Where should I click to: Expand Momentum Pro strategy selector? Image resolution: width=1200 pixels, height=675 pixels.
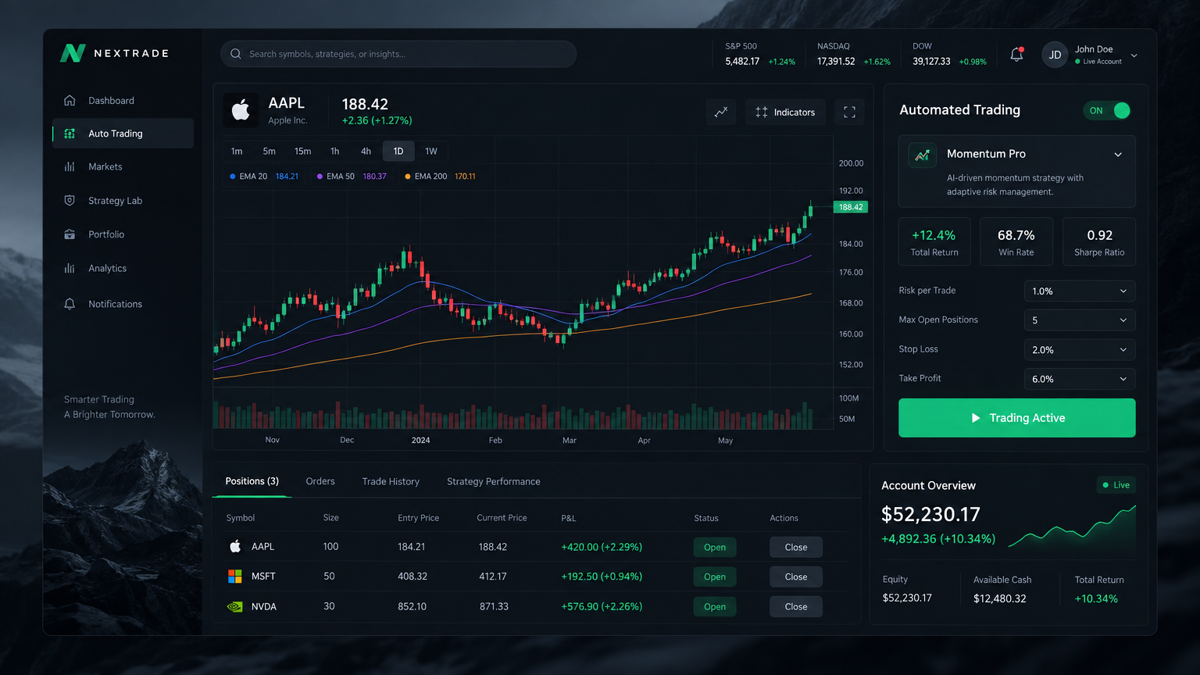coord(1118,155)
